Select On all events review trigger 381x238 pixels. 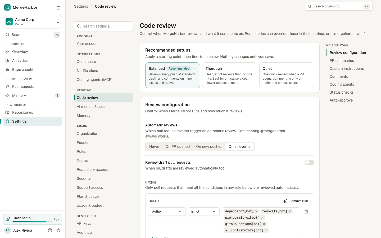[x=239, y=147]
